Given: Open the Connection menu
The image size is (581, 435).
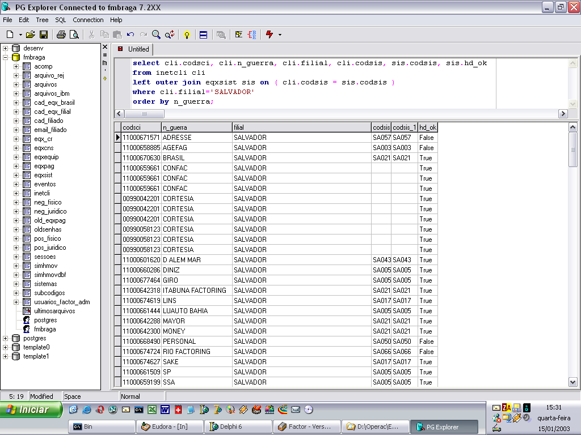Looking at the screenshot, I should pyautogui.click(x=88, y=20).
